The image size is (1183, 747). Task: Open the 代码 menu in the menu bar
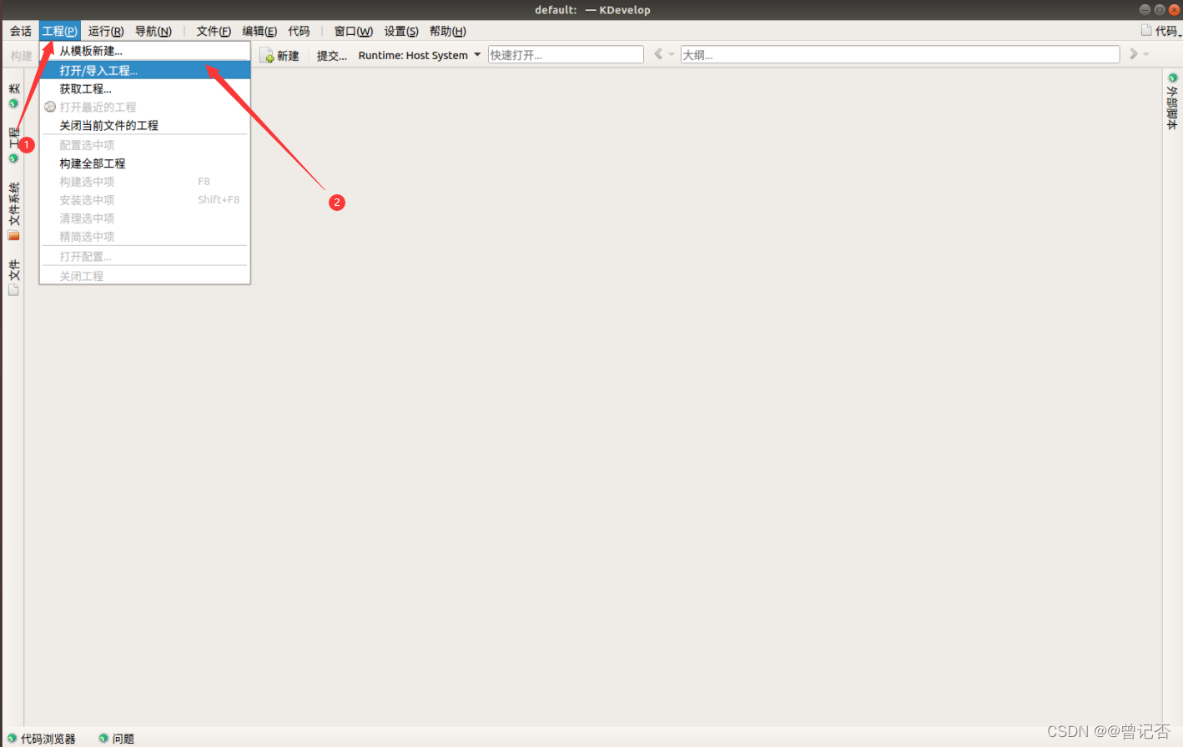(299, 31)
